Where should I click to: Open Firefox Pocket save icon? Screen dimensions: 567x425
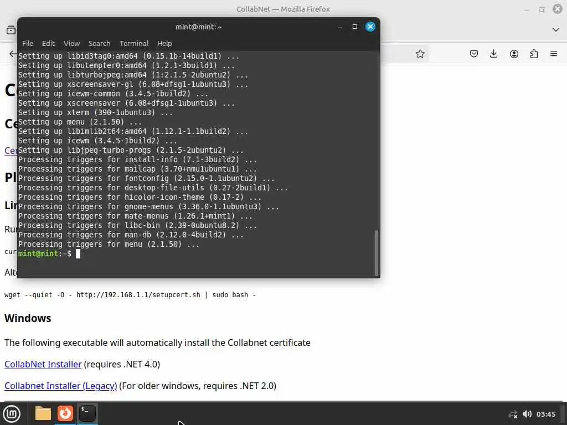pyautogui.click(x=474, y=54)
